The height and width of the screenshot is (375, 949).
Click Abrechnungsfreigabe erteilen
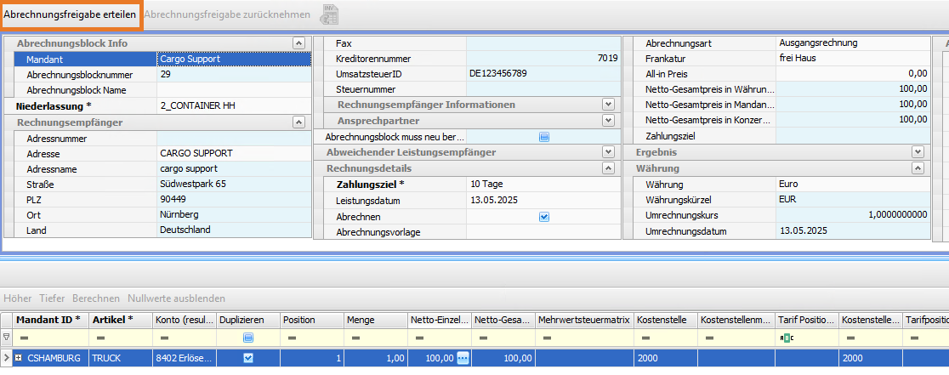pyautogui.click(x=71, y=15)
